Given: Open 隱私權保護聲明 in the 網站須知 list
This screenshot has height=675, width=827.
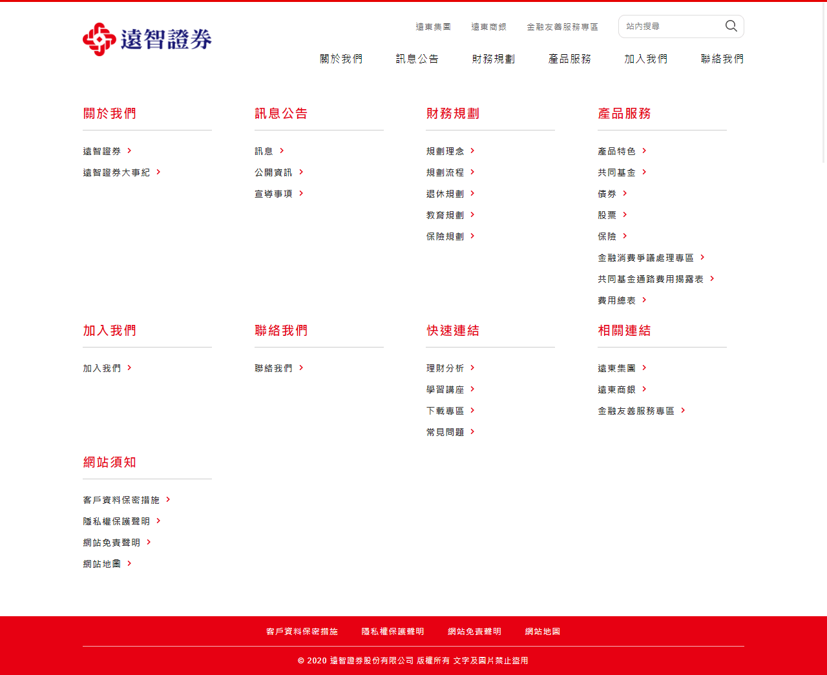Looking at the screenshot, I should 116,521.
